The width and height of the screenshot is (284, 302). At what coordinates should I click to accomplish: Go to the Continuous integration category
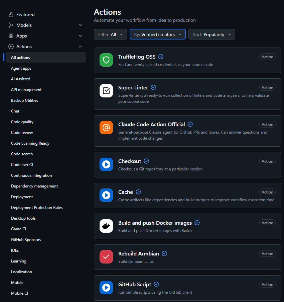point(31,175)
